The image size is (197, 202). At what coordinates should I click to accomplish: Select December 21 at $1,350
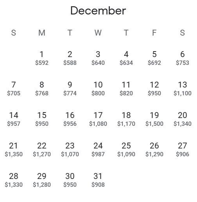point(14,150)
